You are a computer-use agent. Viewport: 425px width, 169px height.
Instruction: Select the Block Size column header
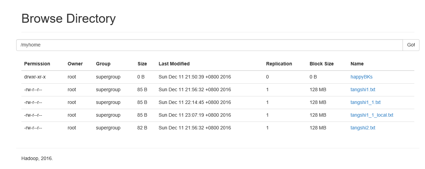[x=322, y=64]
